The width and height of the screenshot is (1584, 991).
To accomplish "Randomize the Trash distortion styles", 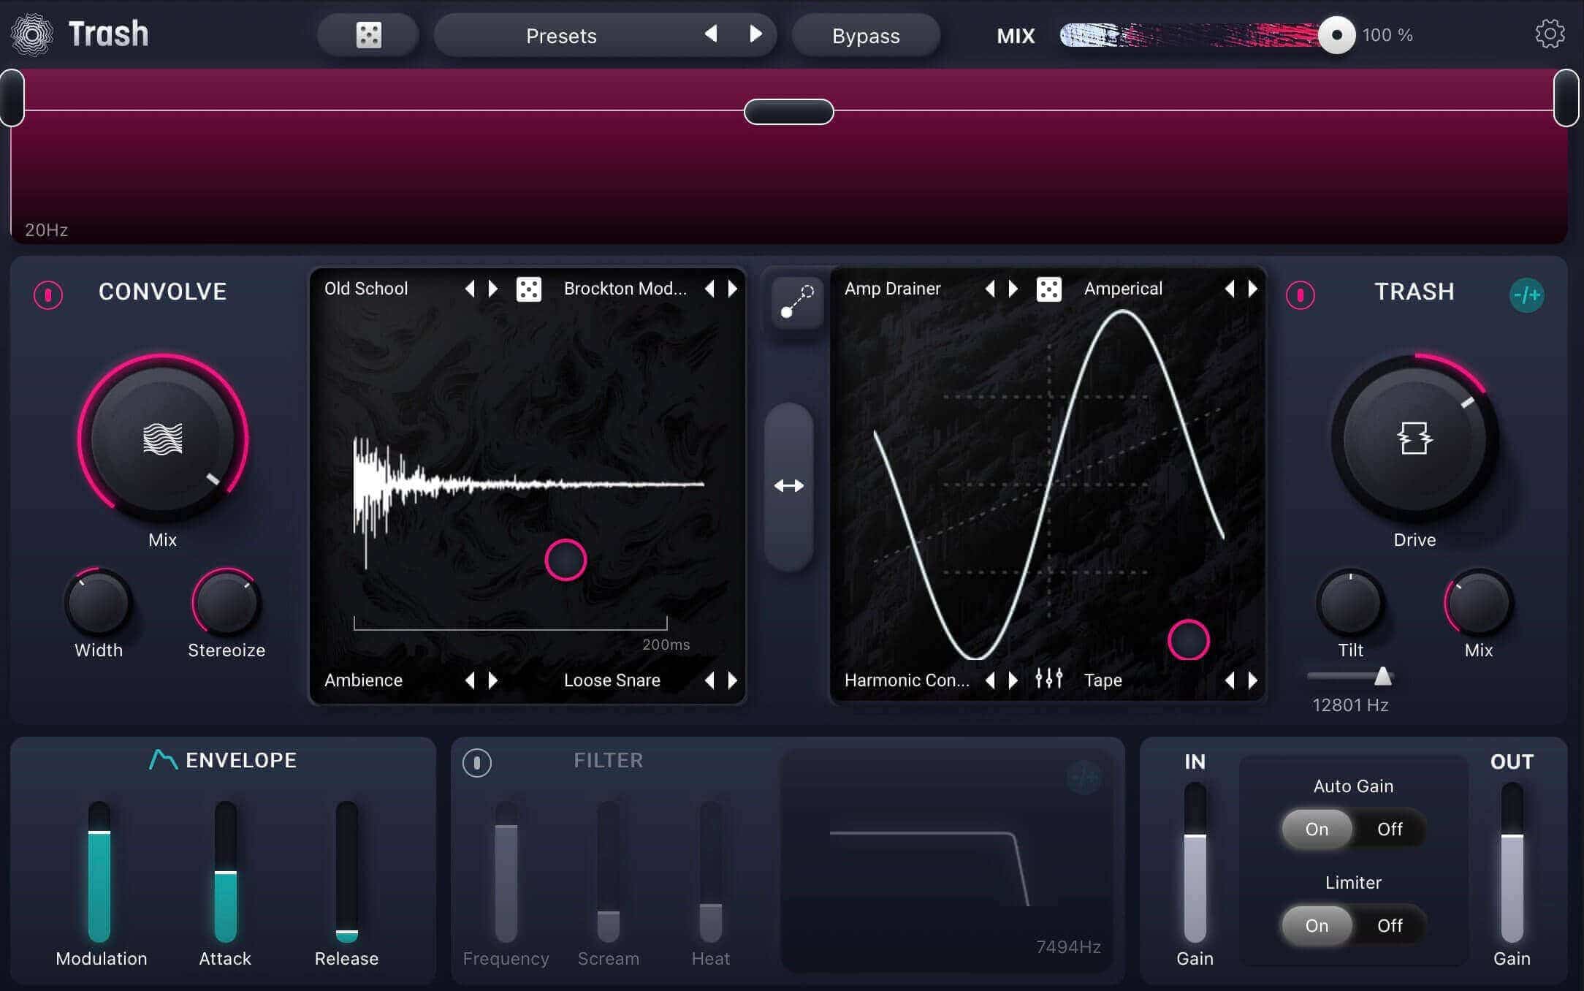I will (1049, 289).
